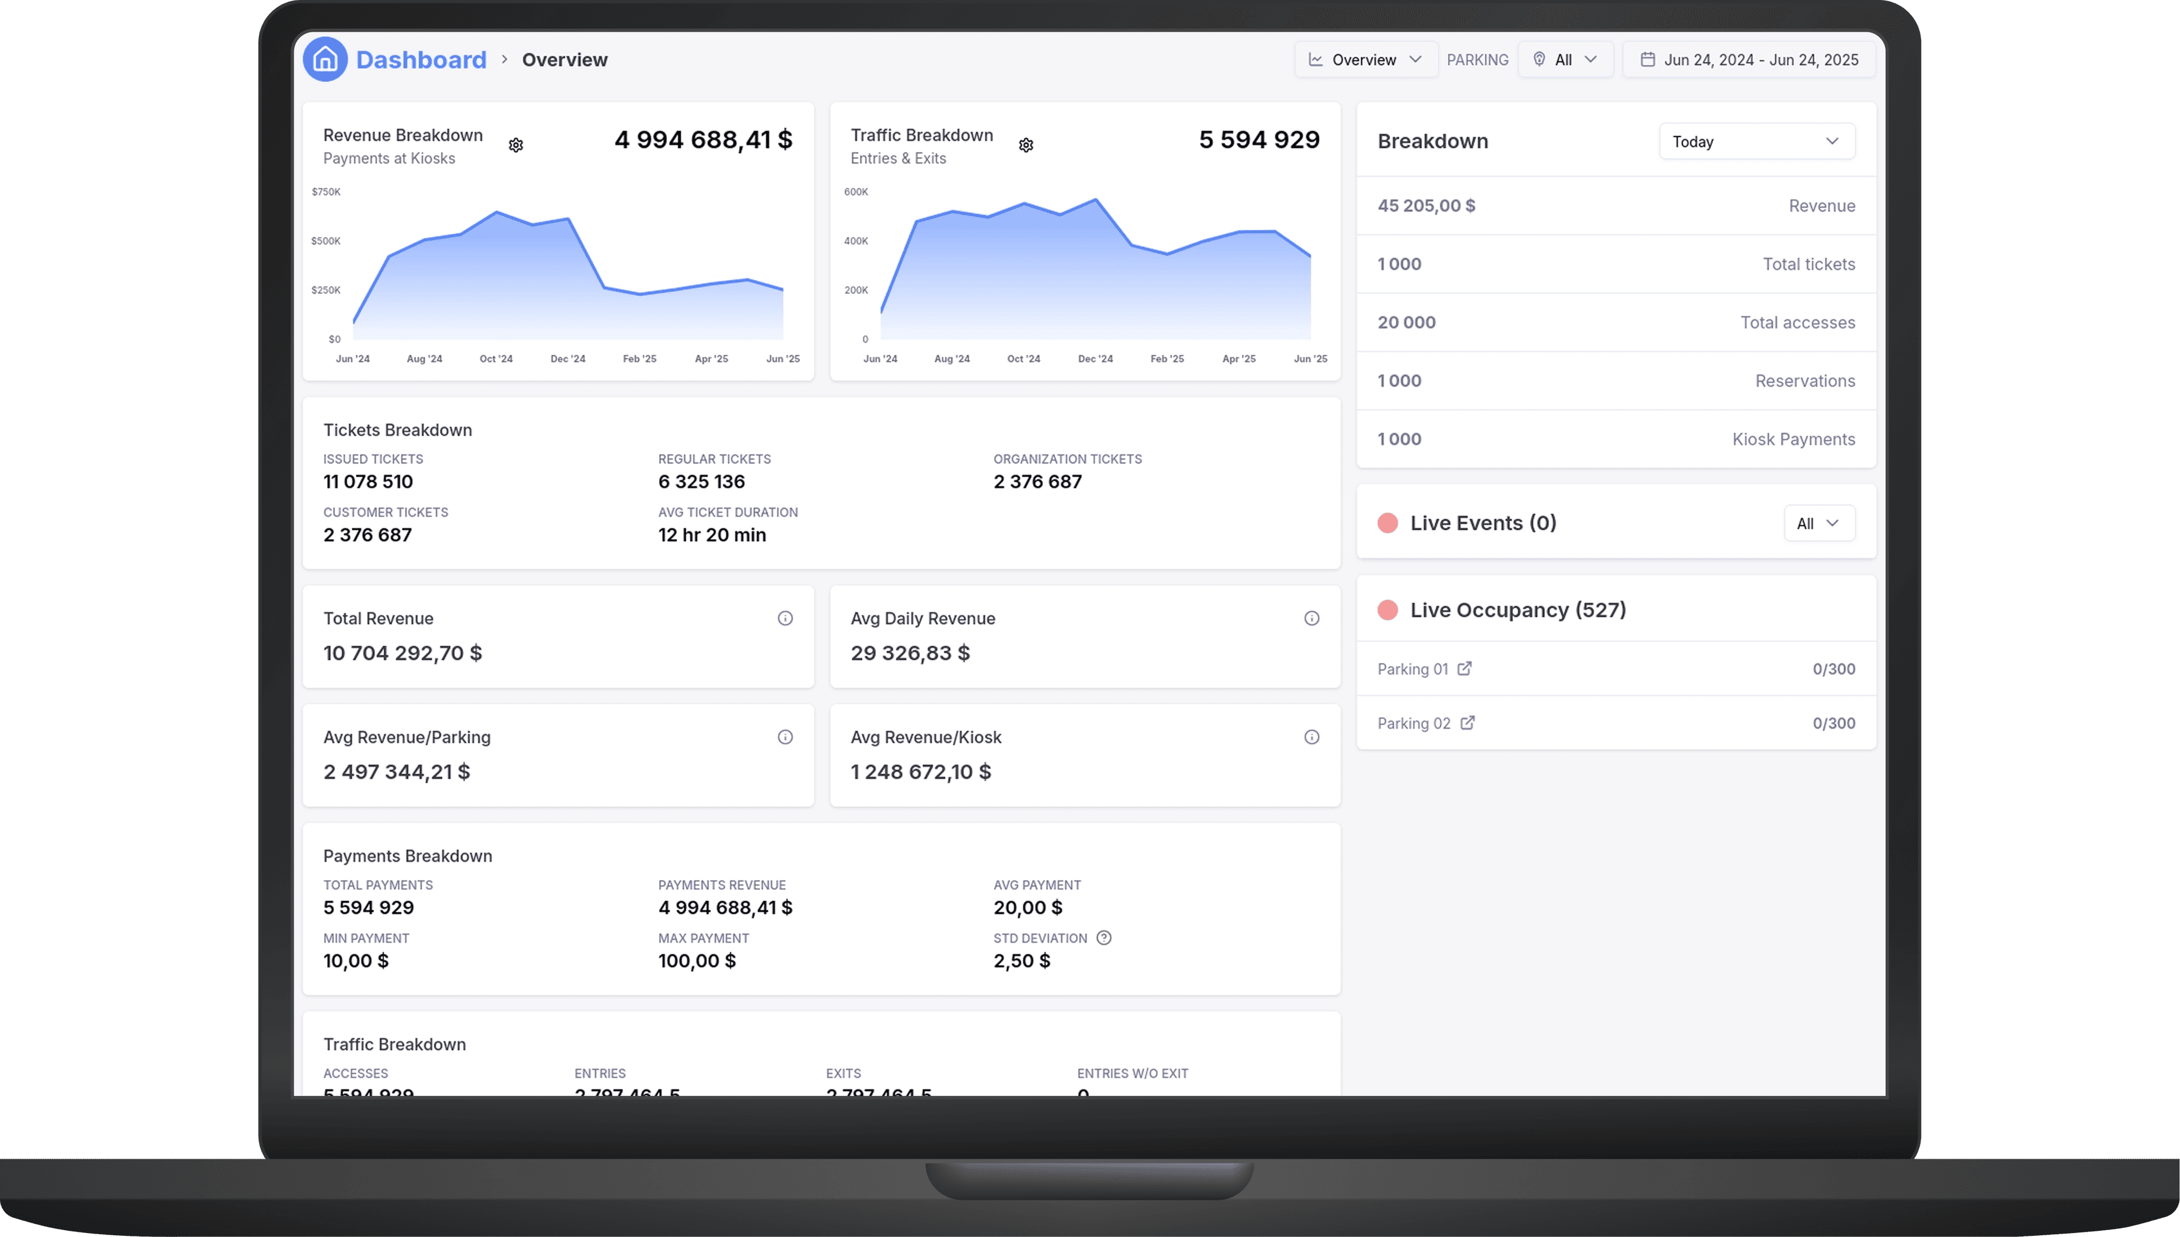Open Parking 02 external link icon
The height and width of the screenshot is (1237, 2180).
click(x=1467, y=723)
